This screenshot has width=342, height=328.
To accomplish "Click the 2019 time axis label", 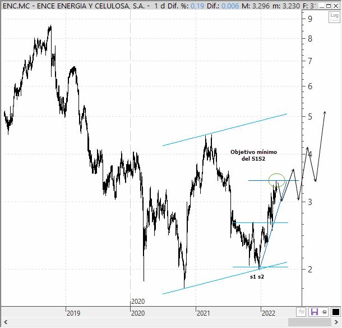I will pyautogui.click(x=73, y=313).
